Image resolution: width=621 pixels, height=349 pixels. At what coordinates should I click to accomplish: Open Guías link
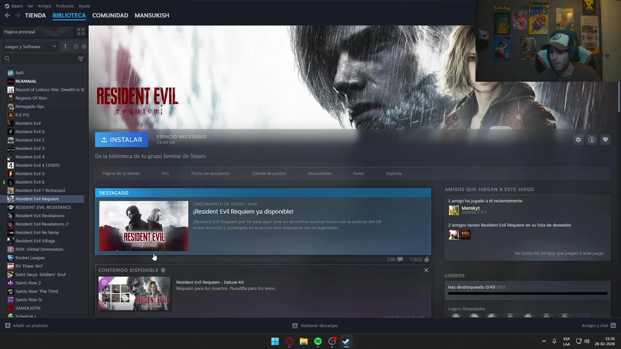tap(359, 174)
